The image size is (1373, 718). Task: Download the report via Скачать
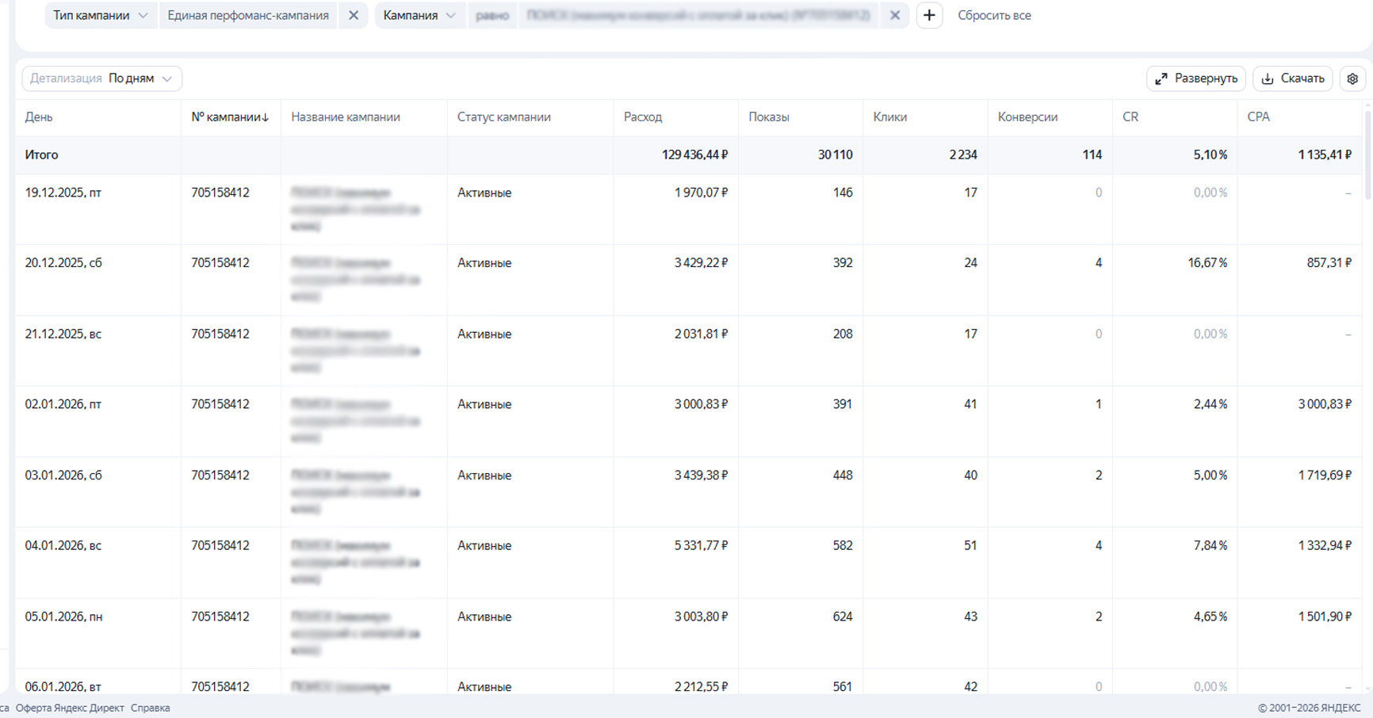coord(1292,78)
